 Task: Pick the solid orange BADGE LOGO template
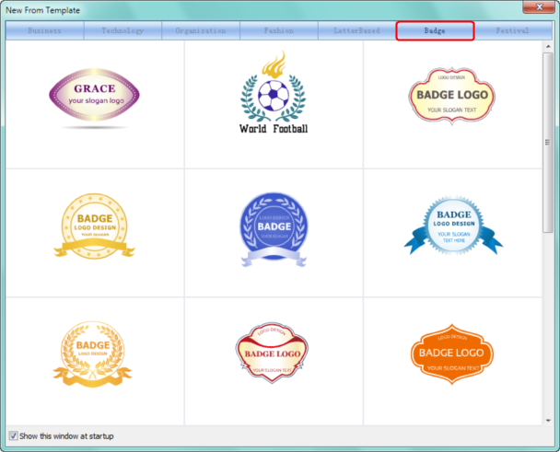[x=451, y=354]
